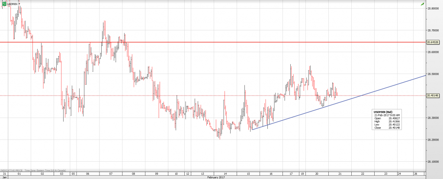Click the green chart arrow icon top right
This screenshot has width=443, height=179.
point(422,4)
